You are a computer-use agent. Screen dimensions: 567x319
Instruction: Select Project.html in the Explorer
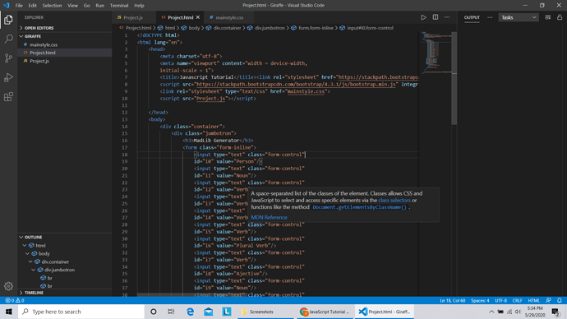pyautogui.click(x=64, y=53)
